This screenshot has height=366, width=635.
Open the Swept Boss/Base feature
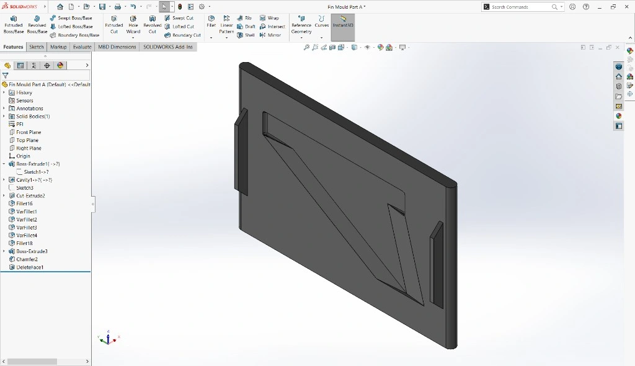[x=74, y=17]
